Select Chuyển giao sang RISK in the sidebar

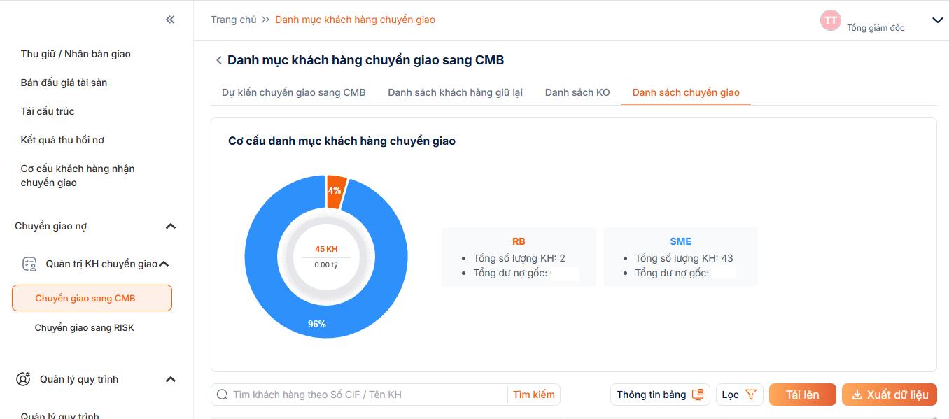point(86,327)
